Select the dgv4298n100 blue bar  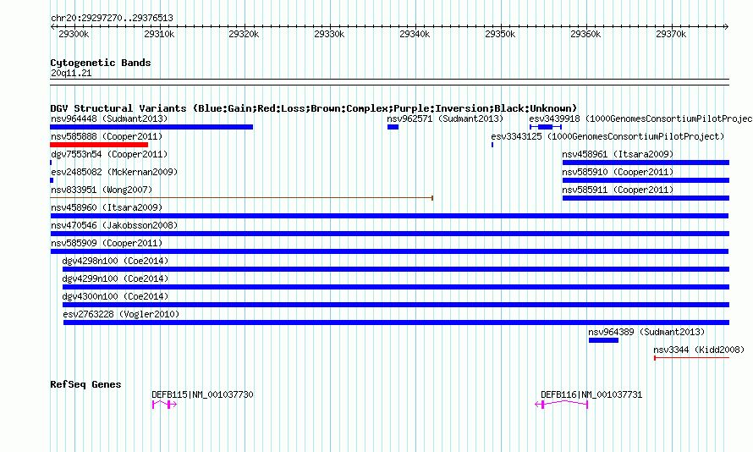tap(396, 269)
